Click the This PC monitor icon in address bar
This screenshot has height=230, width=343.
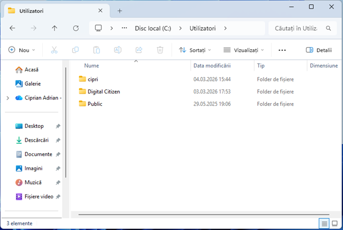coord(98,28)
